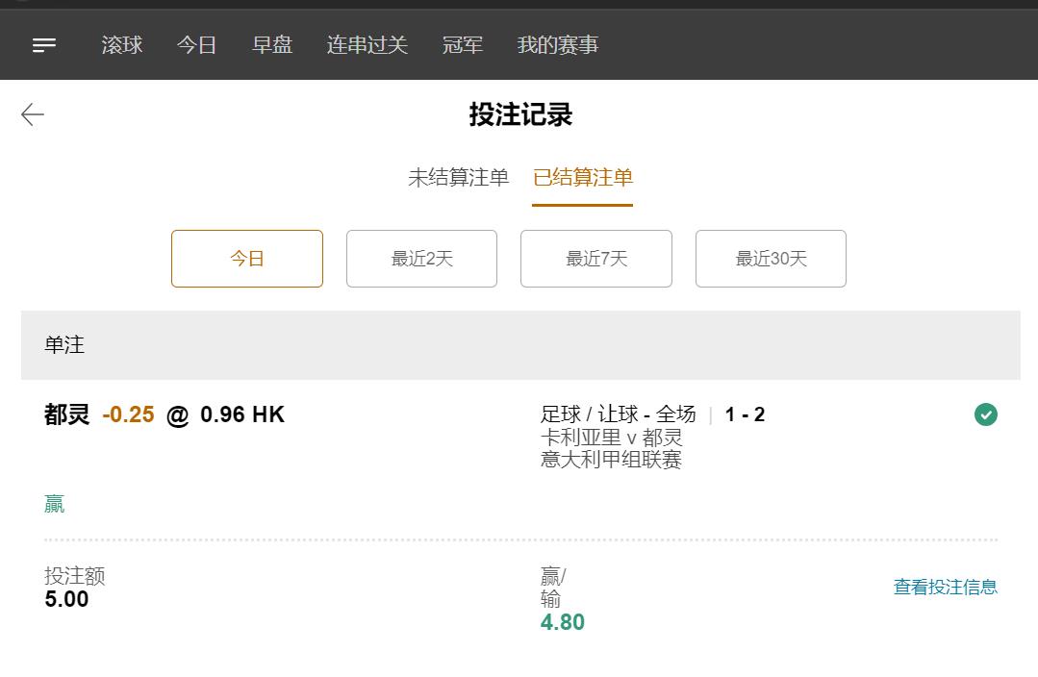The height and width of the screenshot is (677, 1038).
Task: Show bets from 最近7天
Action: pyautogui.click(x=596, y=259)
